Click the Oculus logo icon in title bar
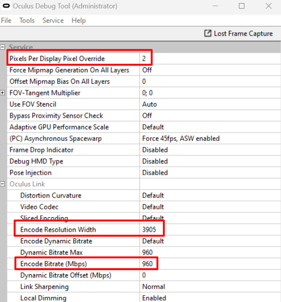 [x=6, y=6]
